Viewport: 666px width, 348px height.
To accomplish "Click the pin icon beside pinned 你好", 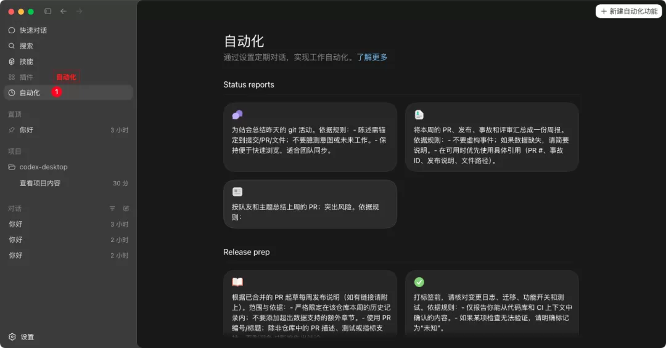I will pyautogui.click(x=12, y=130).
